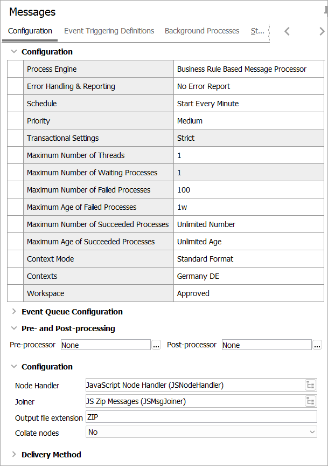Select the row marker beside Process Engine
The height and width of the screenshot is (466, 328).
coord(16,69)
